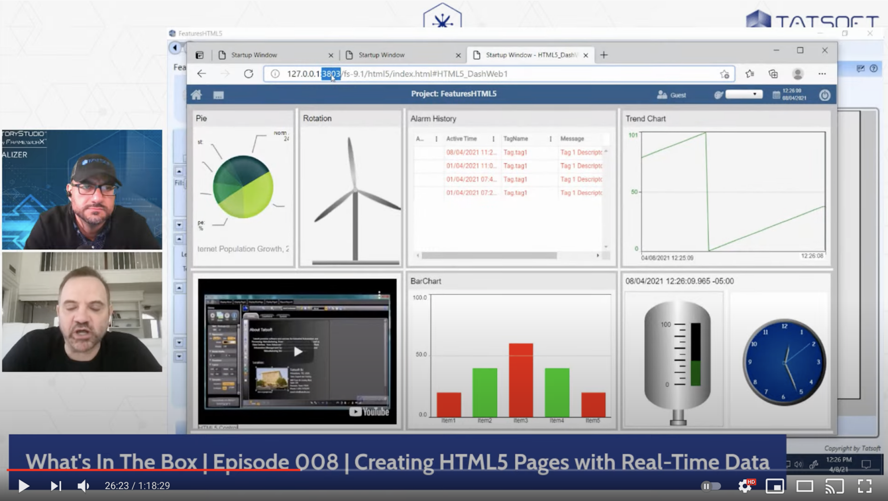Screen dimensions: 888x501
Task: Close the first Startup Window tab
Action: click(x=331, y=55)
